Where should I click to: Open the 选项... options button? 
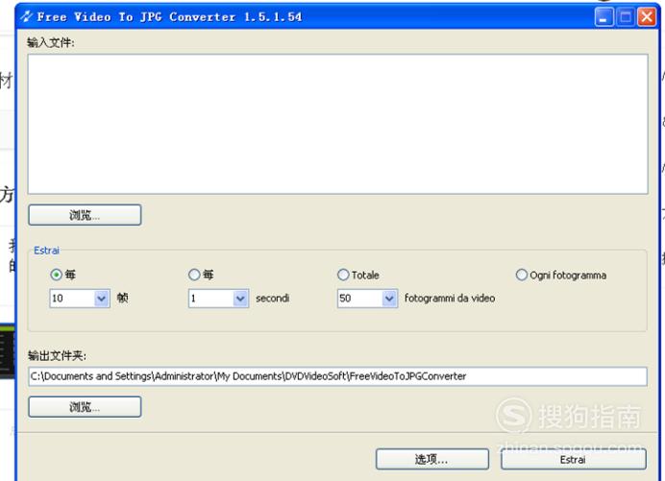click(x=431, y=459)
